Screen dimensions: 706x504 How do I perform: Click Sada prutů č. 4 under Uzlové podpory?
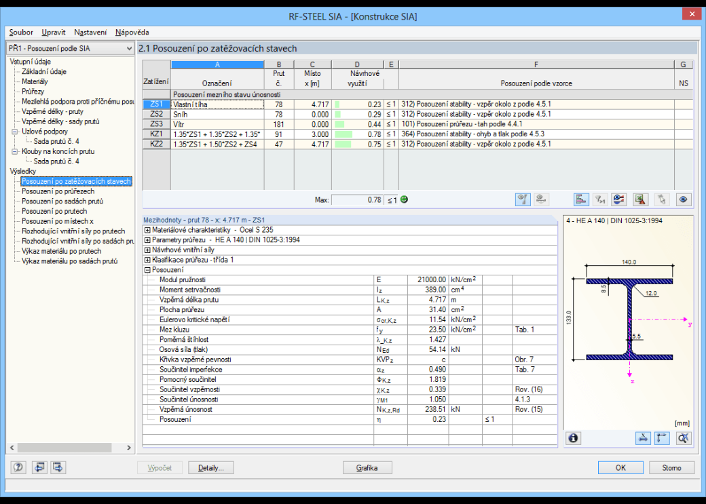(x=56, y=141)
